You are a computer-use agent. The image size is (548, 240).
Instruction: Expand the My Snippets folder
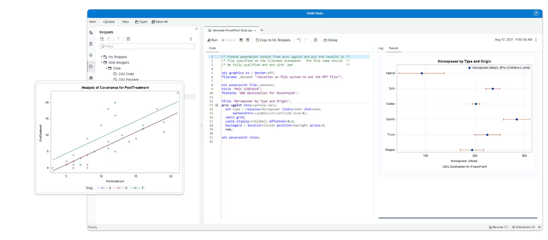point(101,56)
